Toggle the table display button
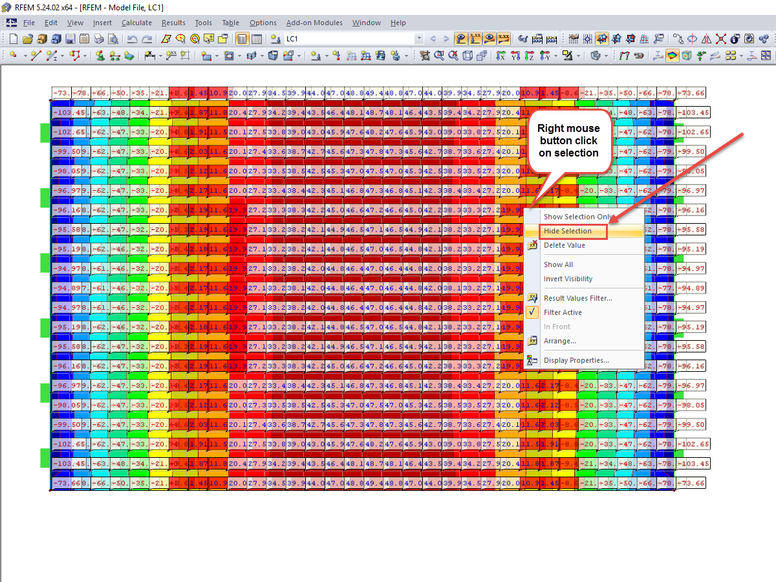The image size is (776, 582). [257, 39]
